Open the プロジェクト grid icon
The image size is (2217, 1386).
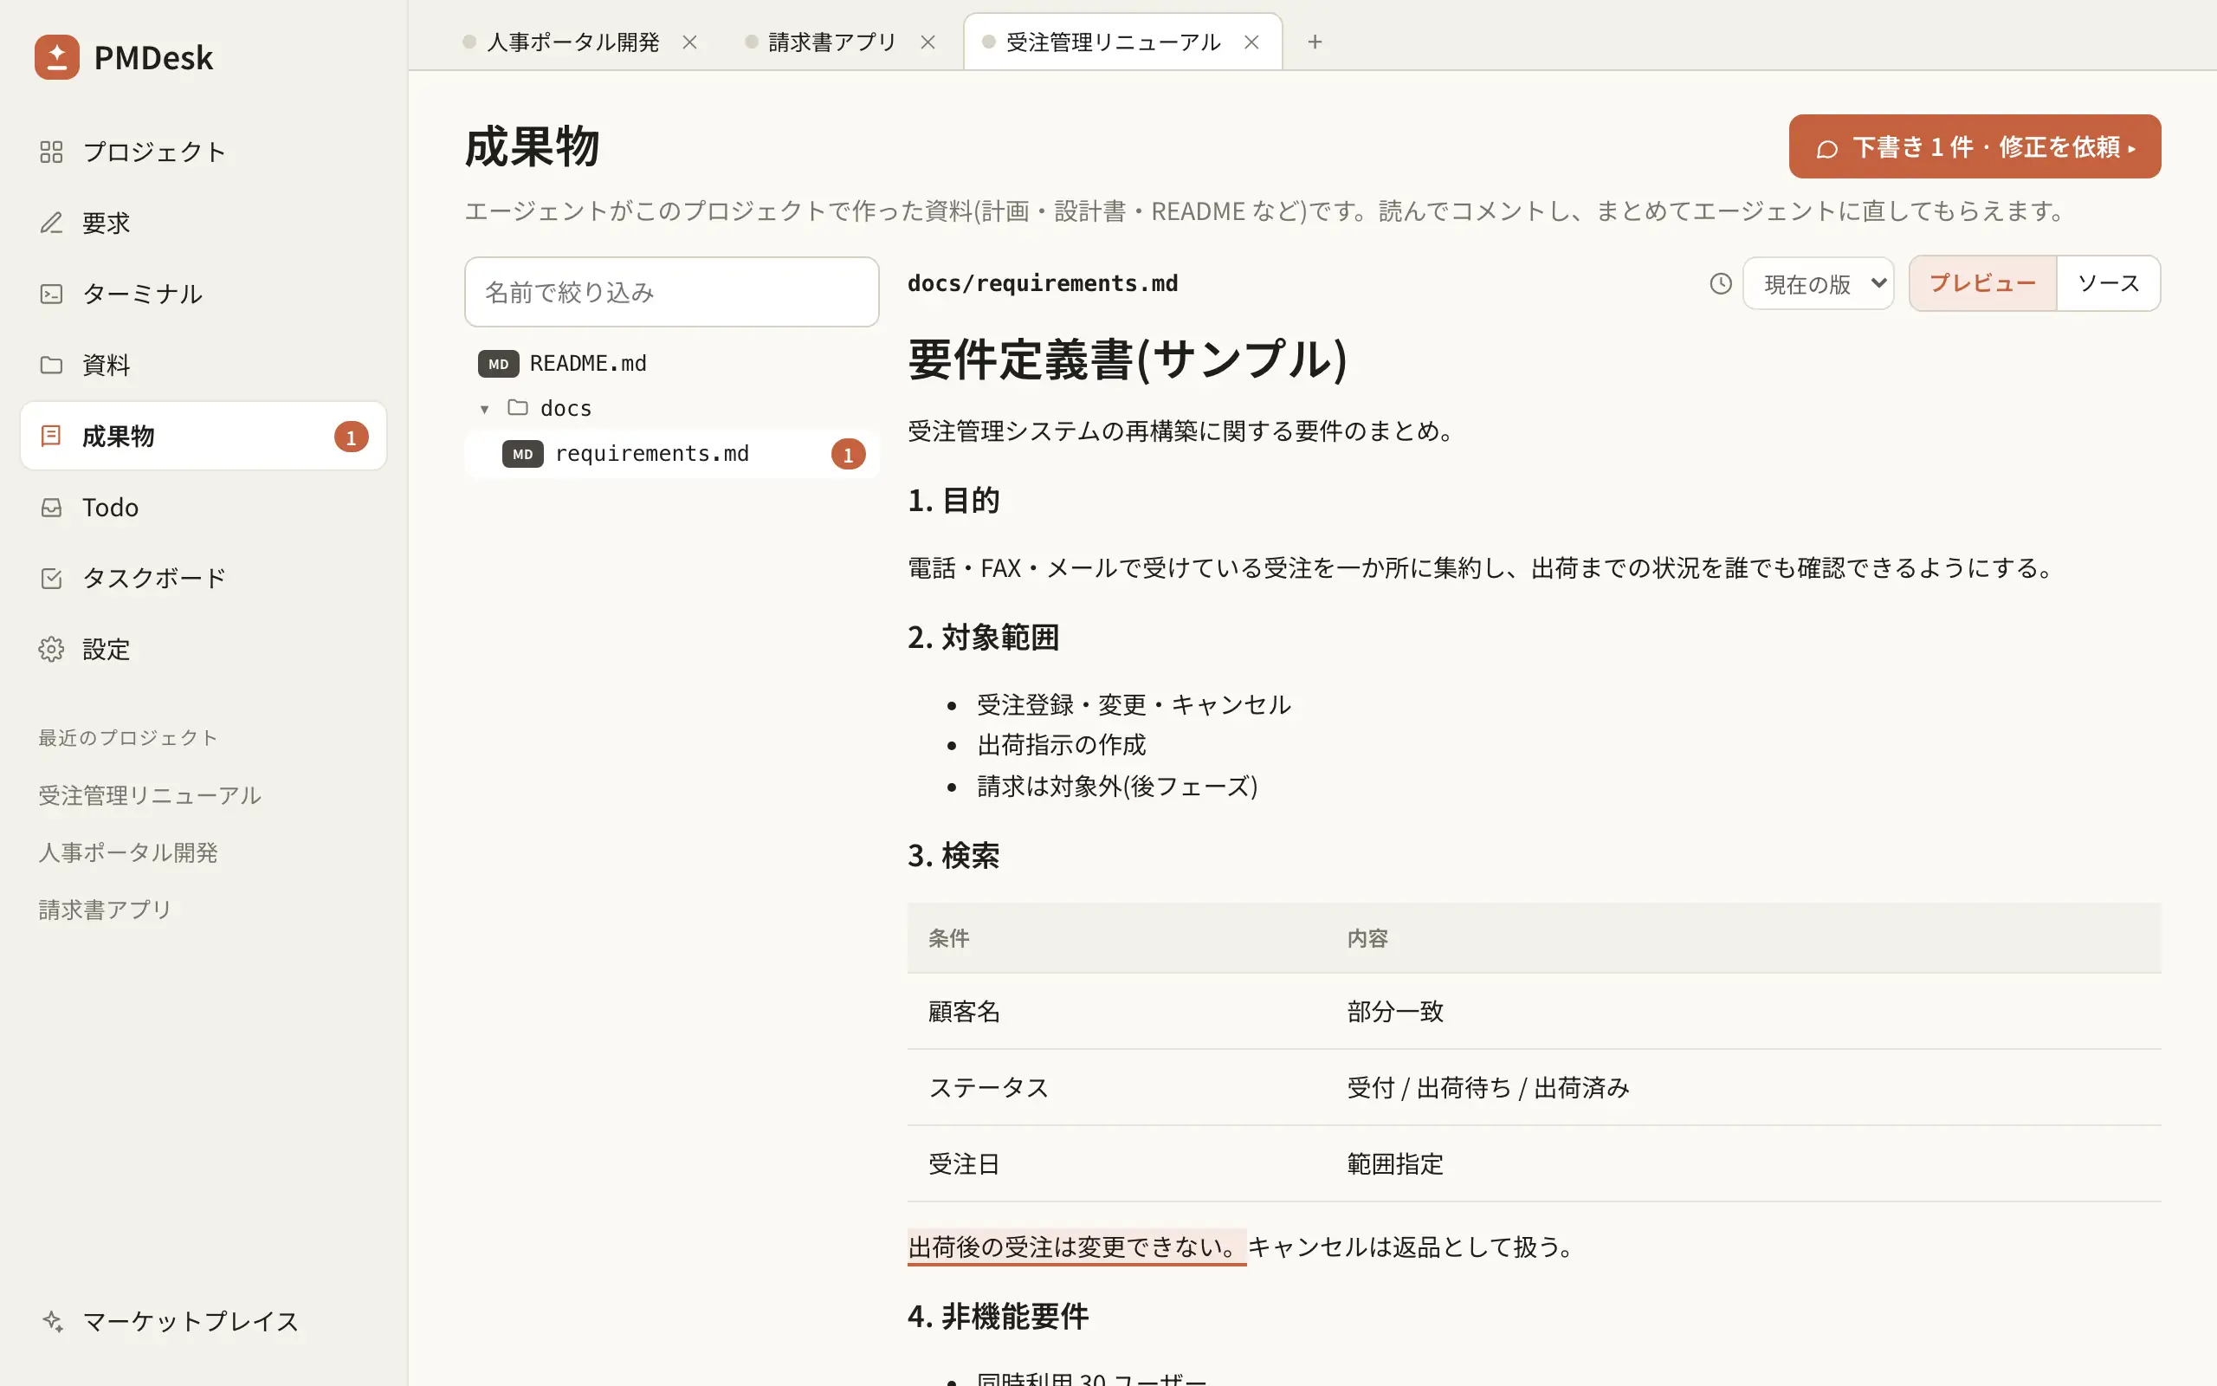[51, 152]
